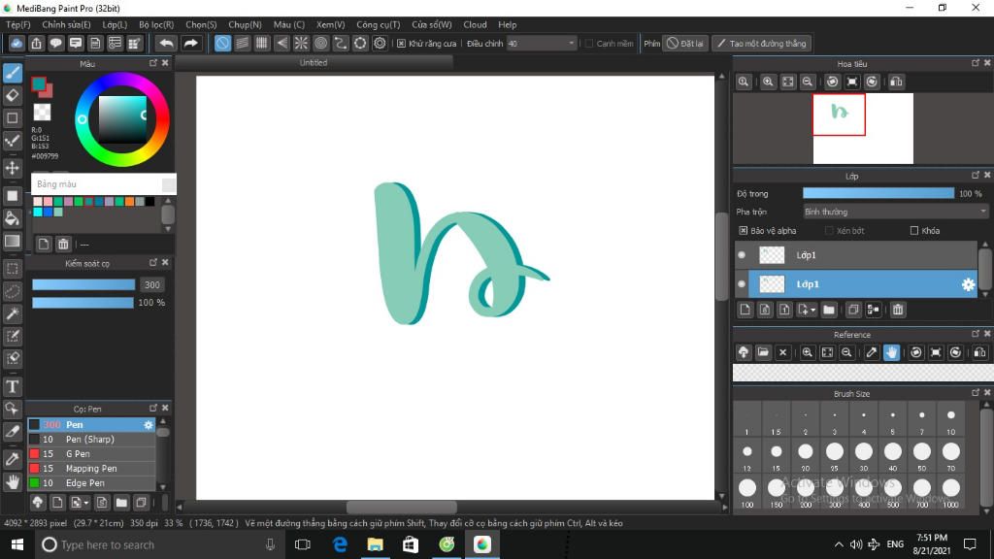Open the Pen brush settings gear
994x559 pixels.
click(149, 425)
